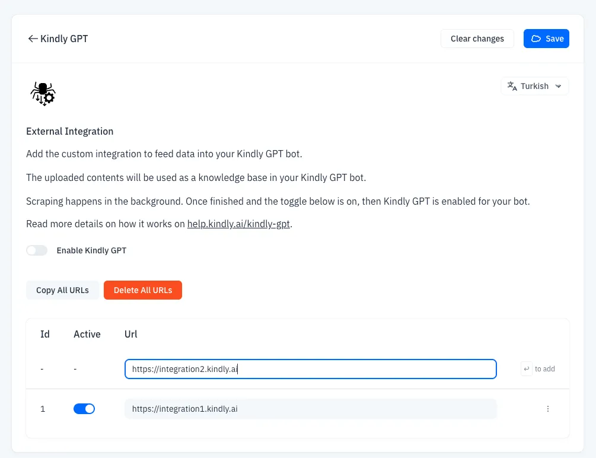
Task: Click the Id column header
Action: [45, 334]
